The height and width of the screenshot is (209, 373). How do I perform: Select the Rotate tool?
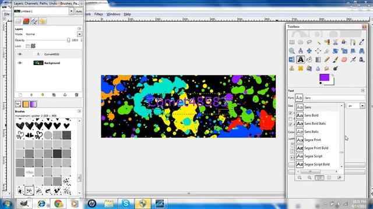tap(336, 51)
